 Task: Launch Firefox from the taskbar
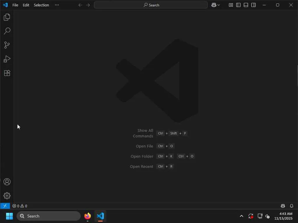click(x=88, y=216)
